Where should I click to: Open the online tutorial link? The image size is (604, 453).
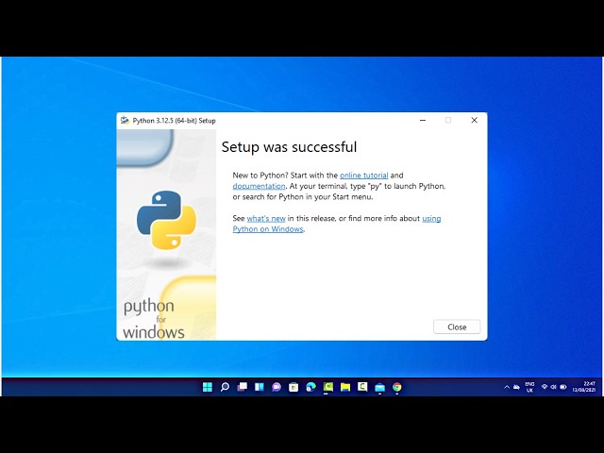tap(363, 176)
